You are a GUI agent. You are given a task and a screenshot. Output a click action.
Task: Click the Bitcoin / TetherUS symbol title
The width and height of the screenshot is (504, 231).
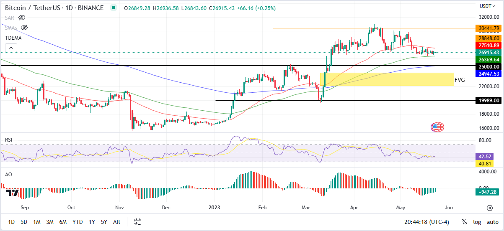54,8
